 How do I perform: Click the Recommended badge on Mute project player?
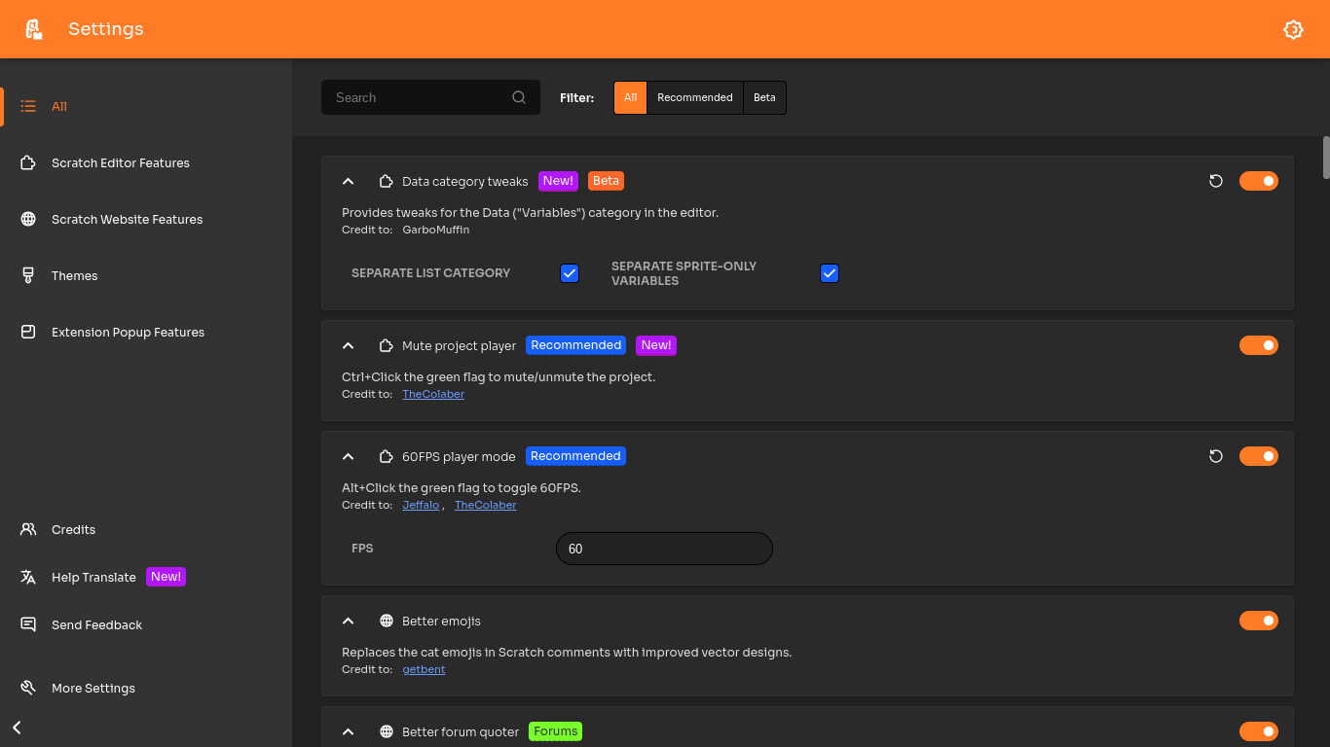[x=575, y=345]
